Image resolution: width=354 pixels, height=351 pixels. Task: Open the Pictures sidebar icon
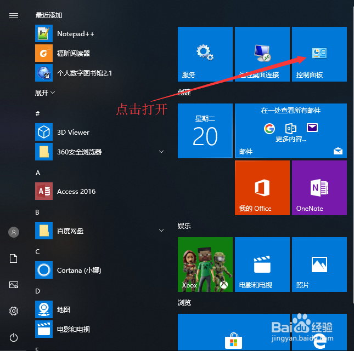[x=14, y=285]
